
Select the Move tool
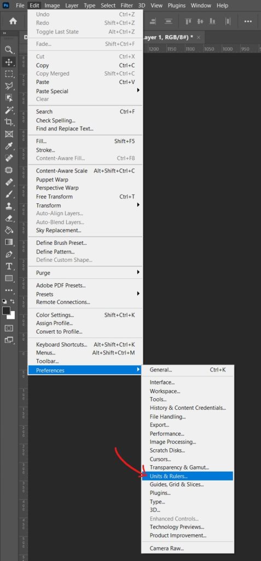9,62
